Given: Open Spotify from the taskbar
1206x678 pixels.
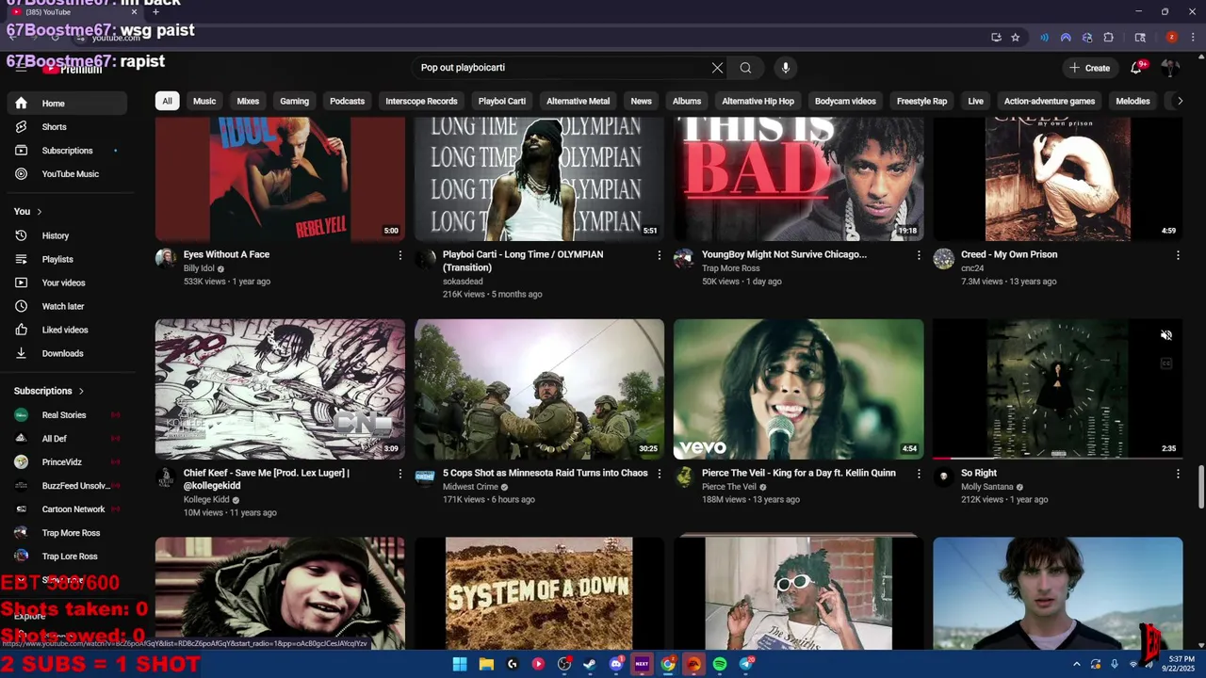Looking at the screenshot, I should 720,664.
